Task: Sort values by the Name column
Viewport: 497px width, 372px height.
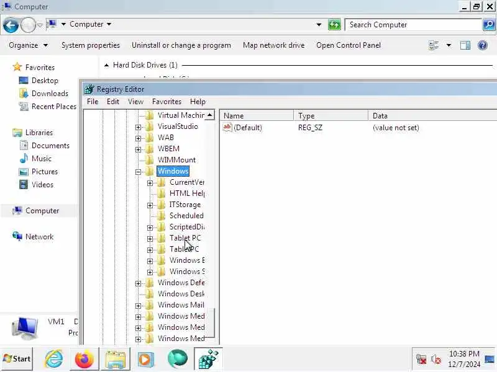Action: tap(257, 115)
